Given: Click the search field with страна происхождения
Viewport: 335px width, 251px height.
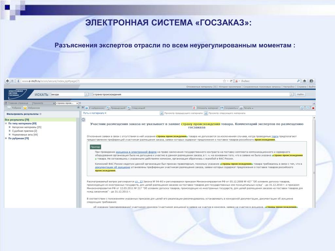Looking at the screenshot, I should tap(191, 94).
